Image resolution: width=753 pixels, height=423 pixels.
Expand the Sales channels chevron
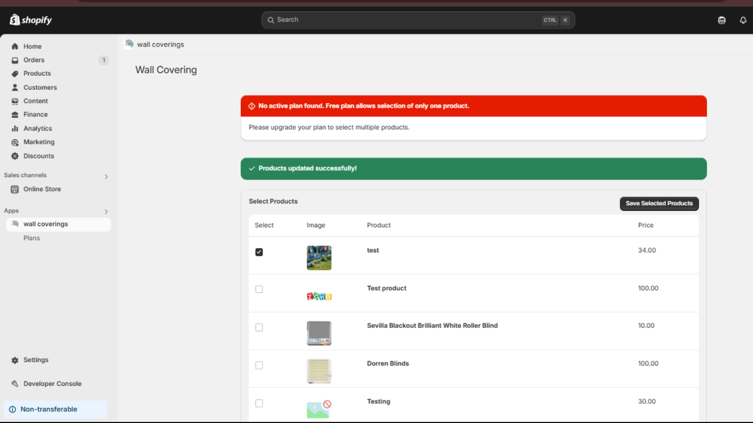(x=106, y=177)
